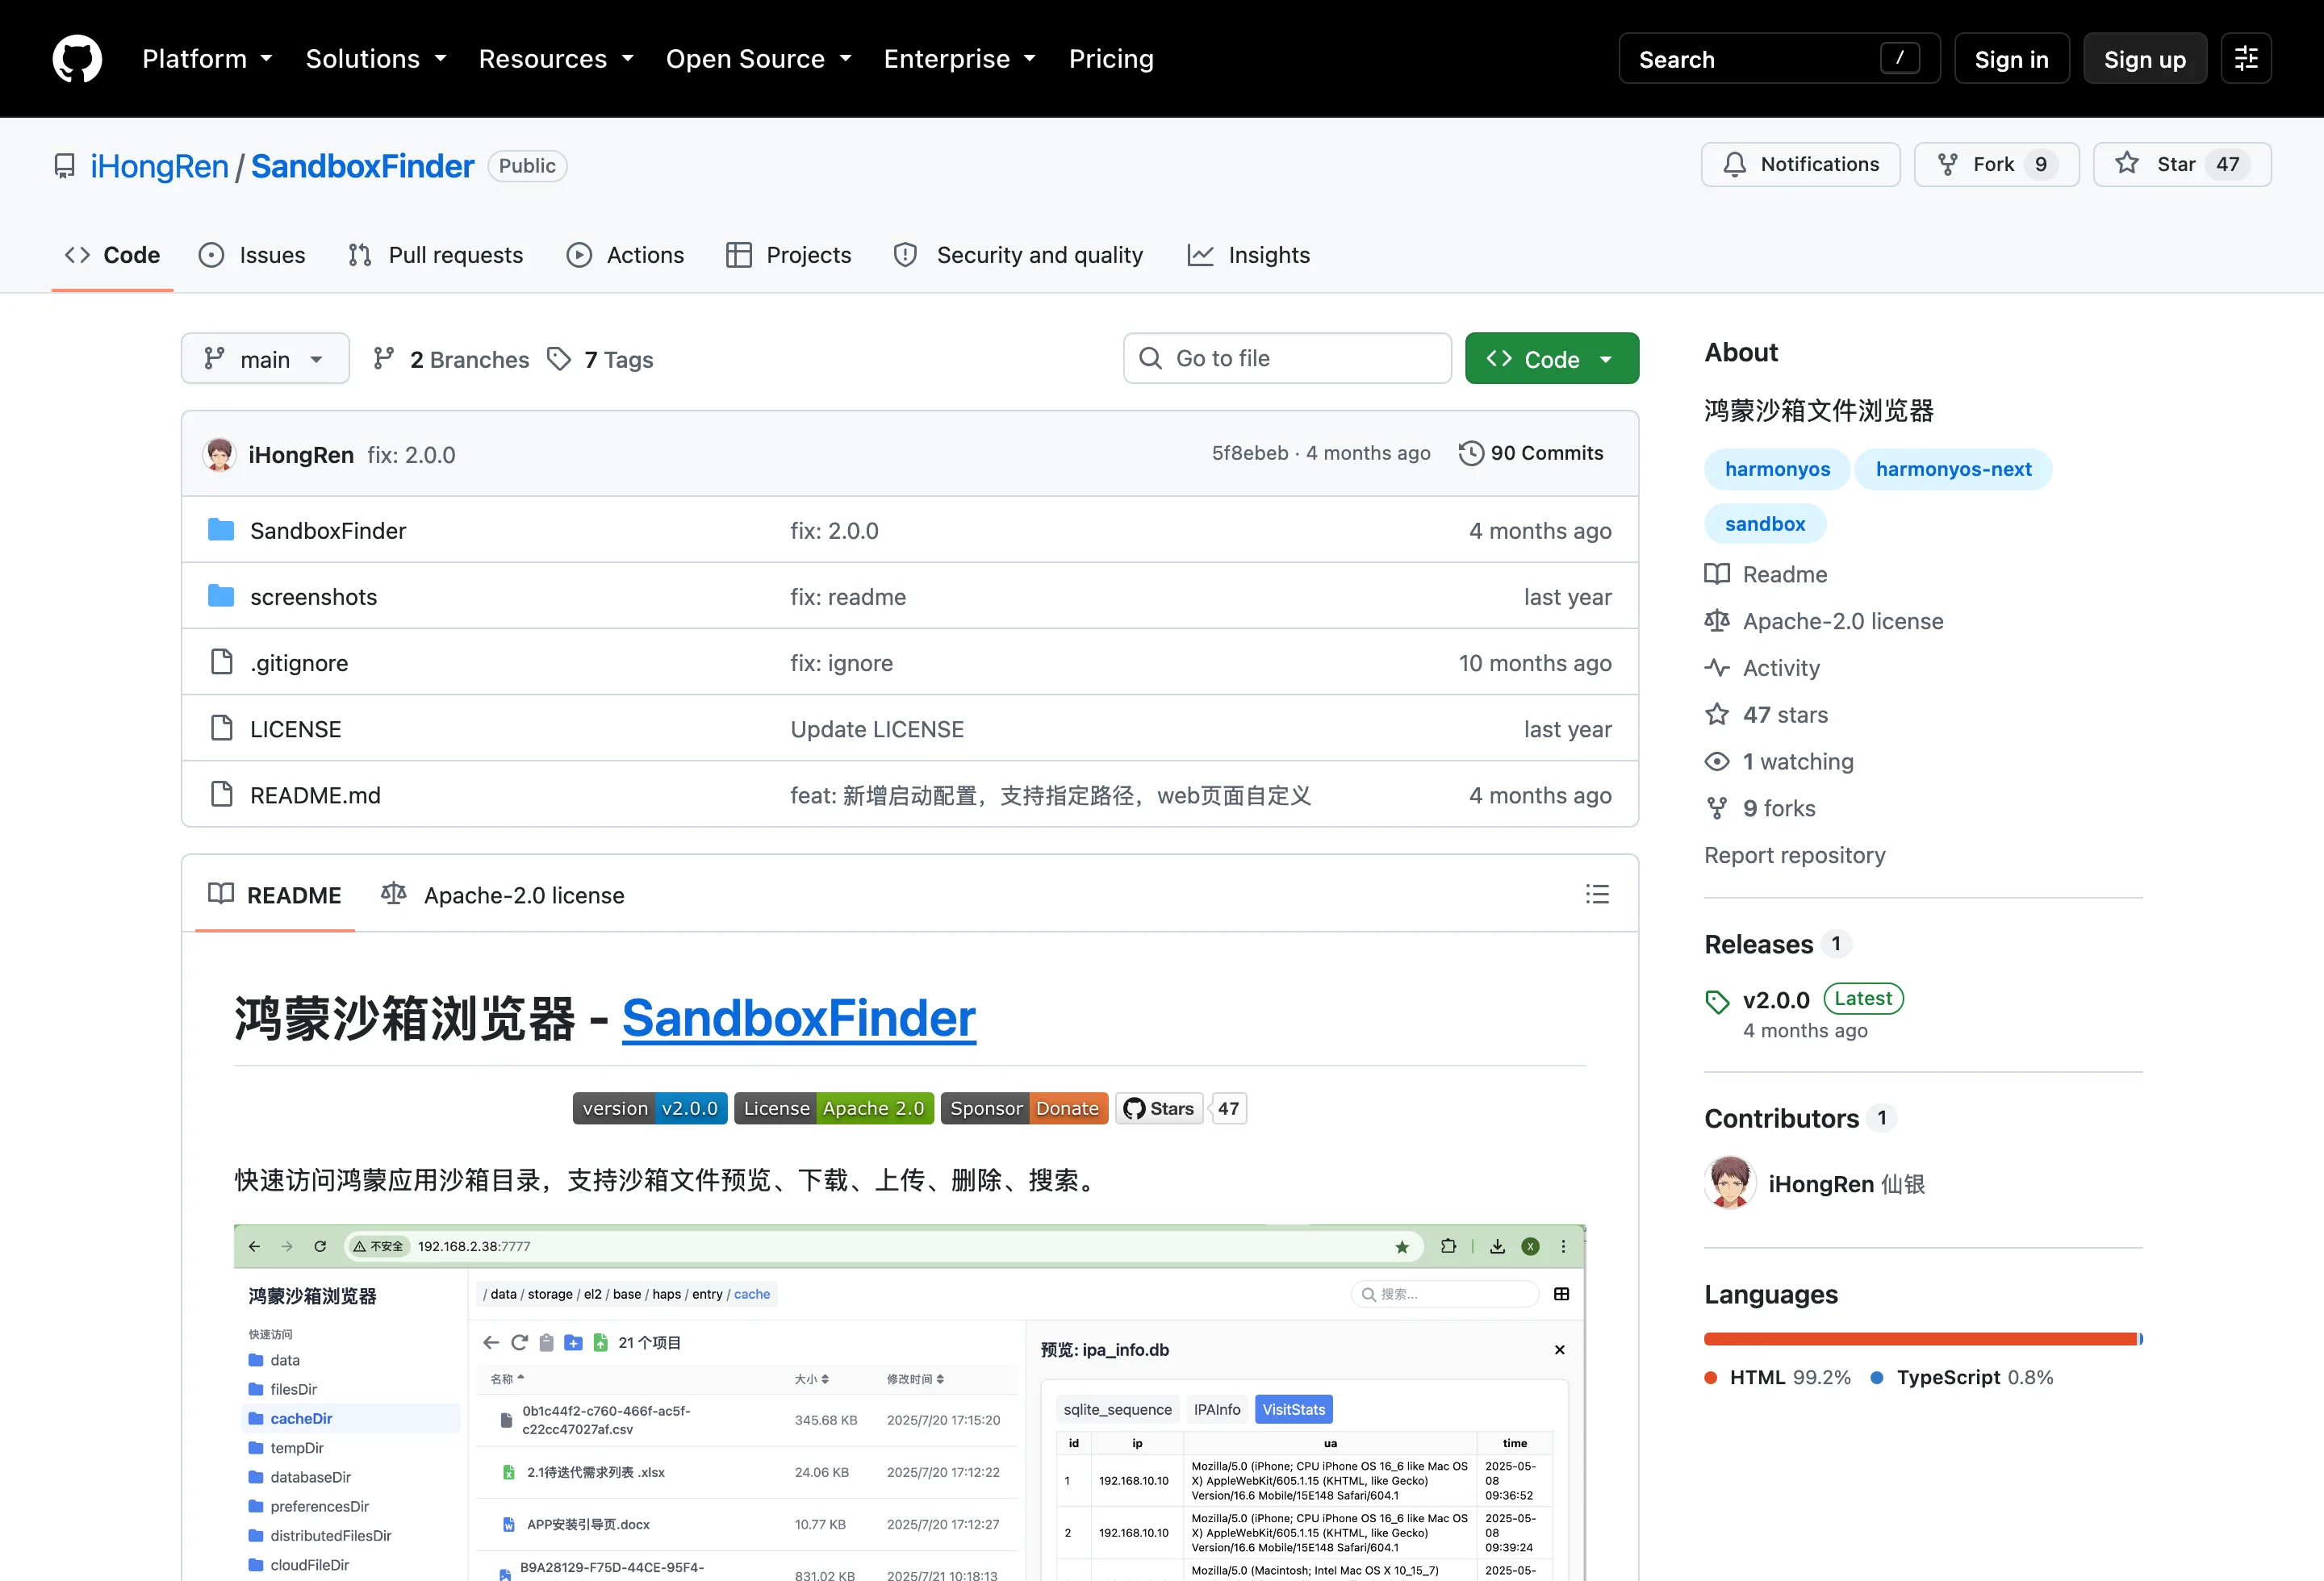The image size is (2324, 1581).
Task: Click the Fork button
Action: point(1996,165)
